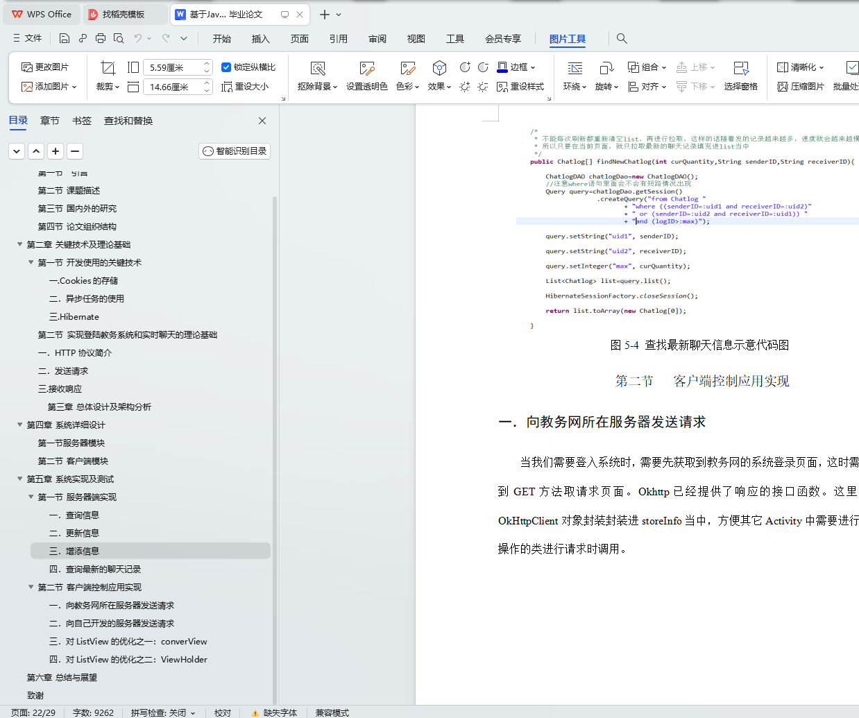Close the navigation pane with X
This screenshot has height=718, width=859.
click(x=262, y=121)
